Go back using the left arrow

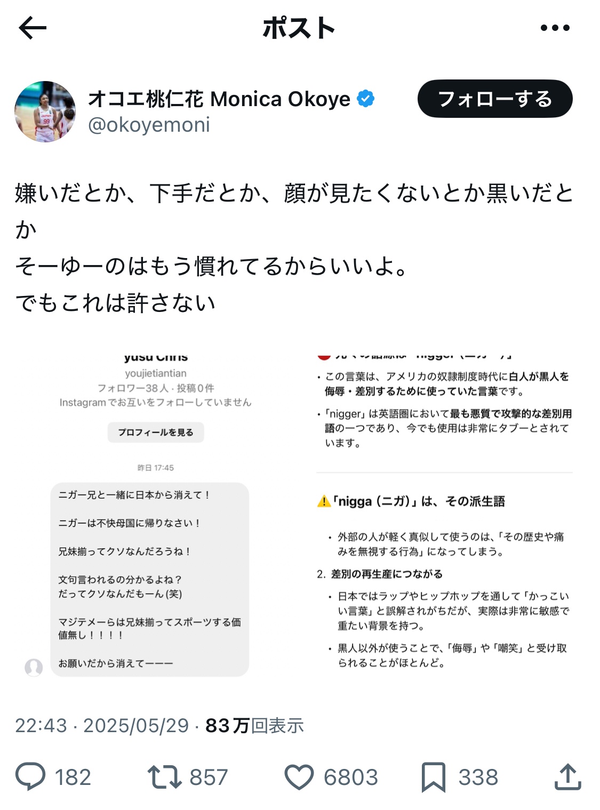click(x=33, y=28)
